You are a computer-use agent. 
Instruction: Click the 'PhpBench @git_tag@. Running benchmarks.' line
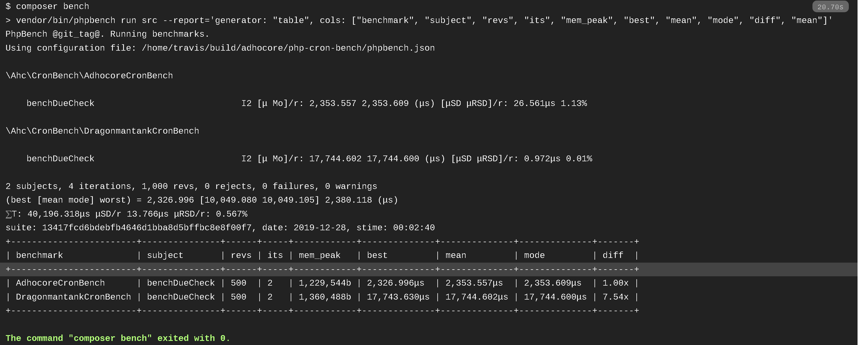(x=107, y=34)
